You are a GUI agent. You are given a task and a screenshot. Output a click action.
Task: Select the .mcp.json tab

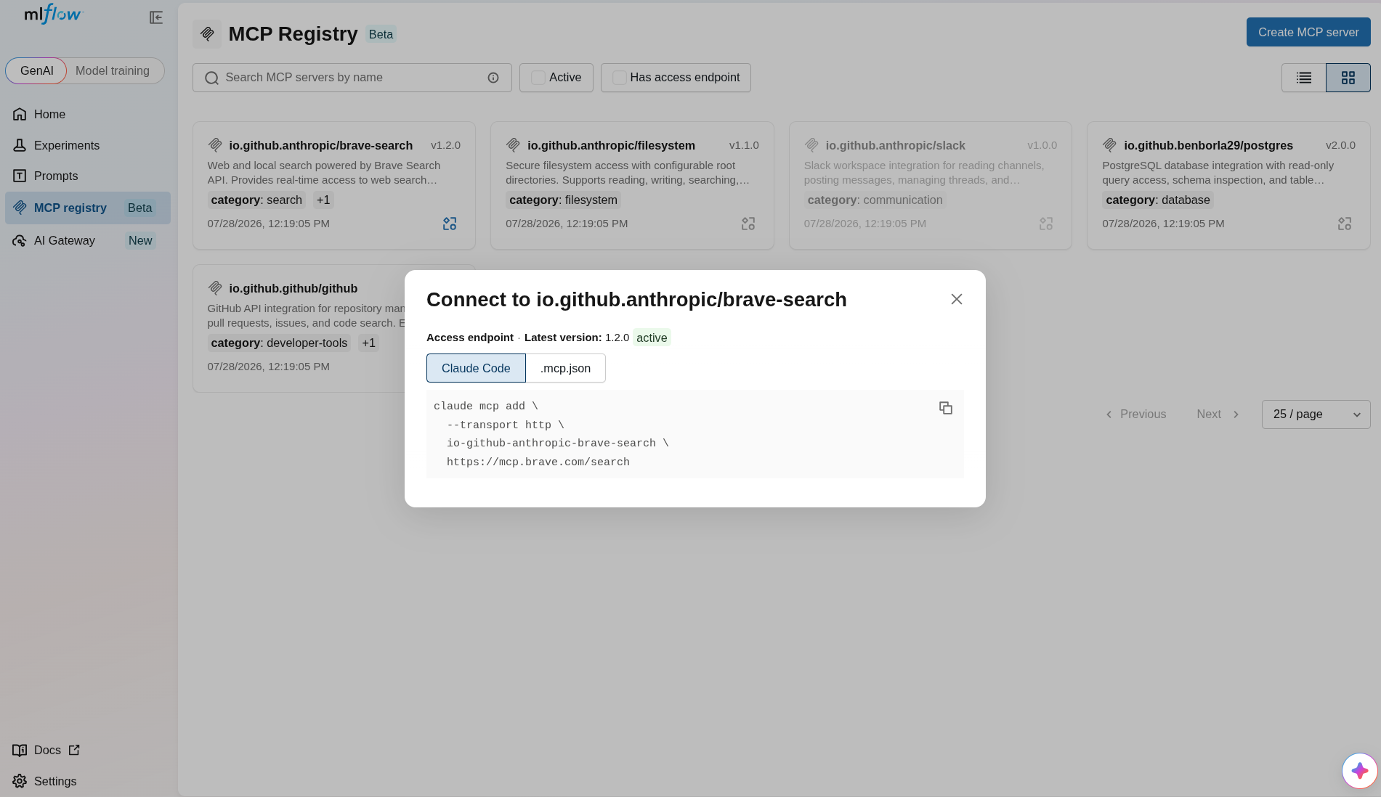pyautogui.click(x=565, y=368)
